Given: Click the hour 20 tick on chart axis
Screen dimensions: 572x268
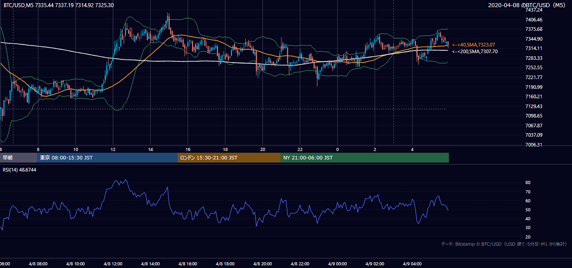Looking at the screenshot, I should point(263,149).
